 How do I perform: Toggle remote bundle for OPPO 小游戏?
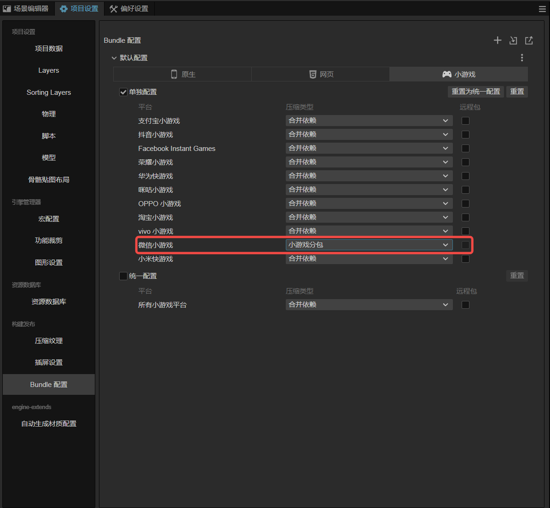(465, 203)
